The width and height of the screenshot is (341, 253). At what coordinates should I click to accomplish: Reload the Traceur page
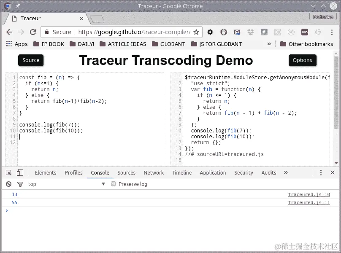(x=33, y=32)
